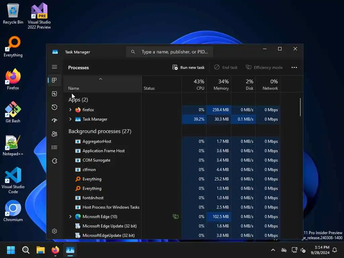Click the Efficiency mode button
Viewport: 344px width, 258px height.
(264, 67)
